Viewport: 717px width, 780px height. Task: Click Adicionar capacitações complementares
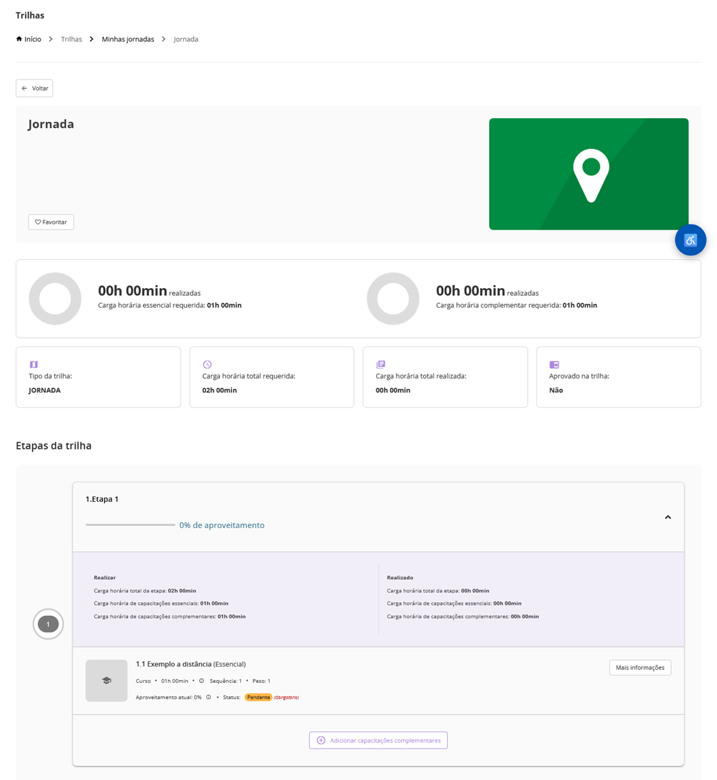pos(378,740)
